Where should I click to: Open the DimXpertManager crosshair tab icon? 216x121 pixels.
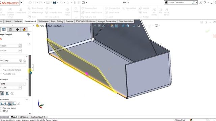coord(17,29)
